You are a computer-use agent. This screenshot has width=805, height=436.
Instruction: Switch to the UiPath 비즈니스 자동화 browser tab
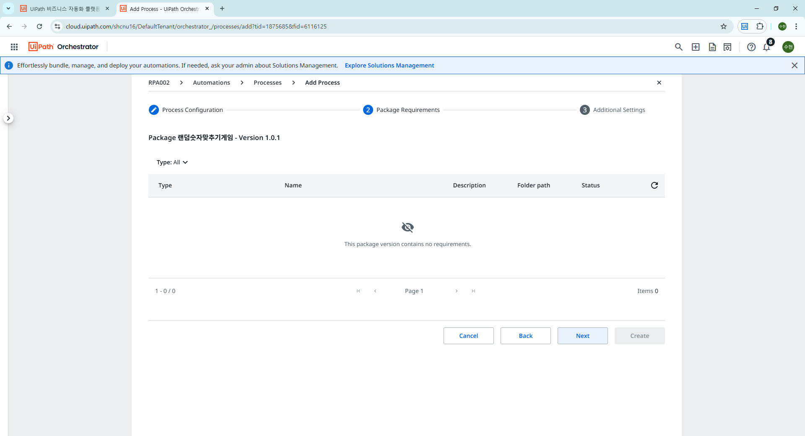(65, 9)
